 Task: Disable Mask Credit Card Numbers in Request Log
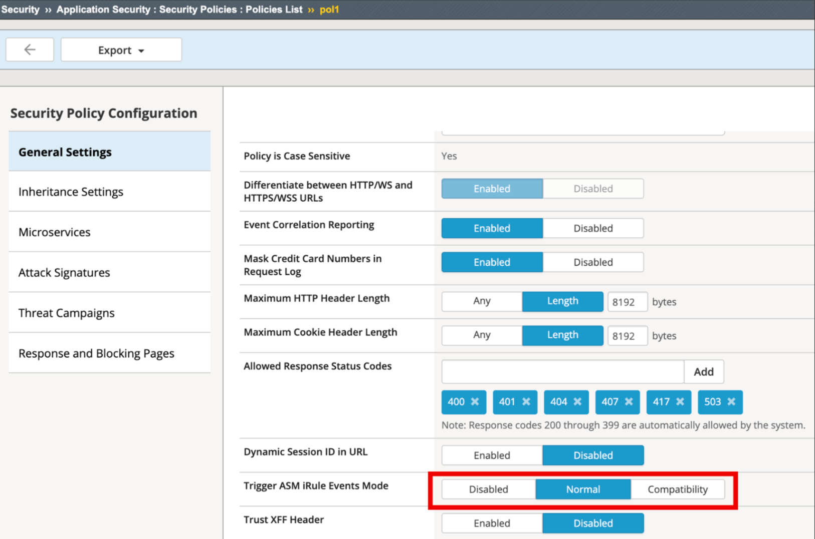coord(593,262)
